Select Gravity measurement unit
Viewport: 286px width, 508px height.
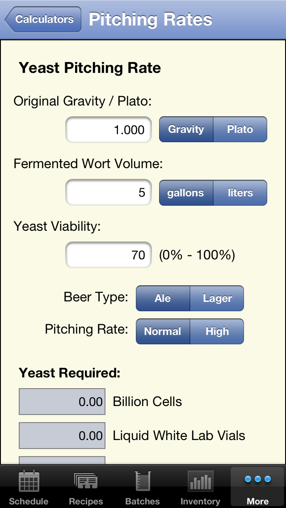[186, 130]
